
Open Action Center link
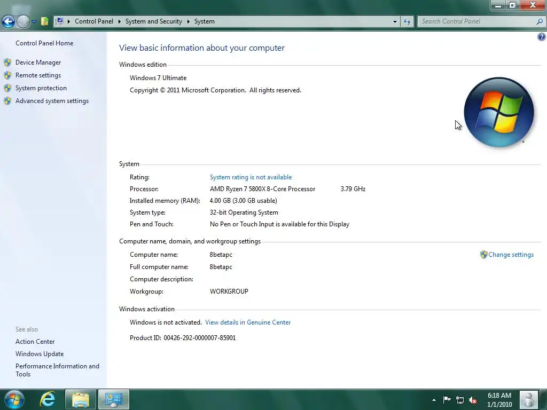click(35, 342)
